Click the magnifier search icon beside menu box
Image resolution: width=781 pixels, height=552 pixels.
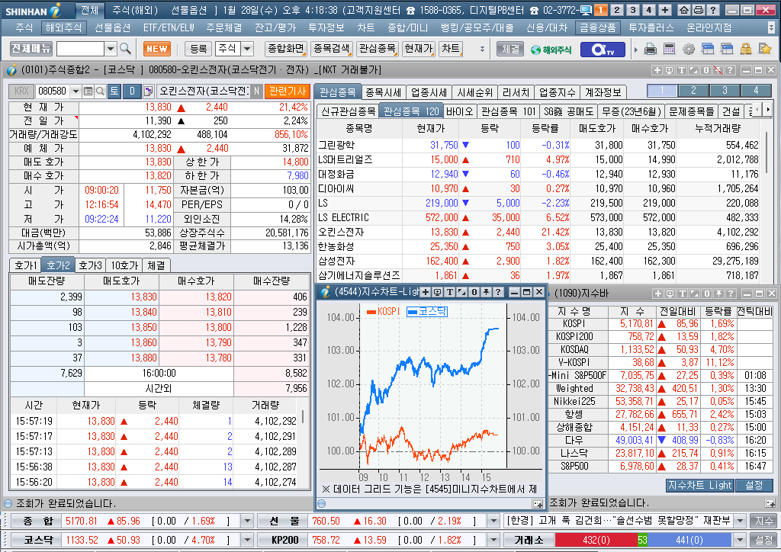coord(126,48)
